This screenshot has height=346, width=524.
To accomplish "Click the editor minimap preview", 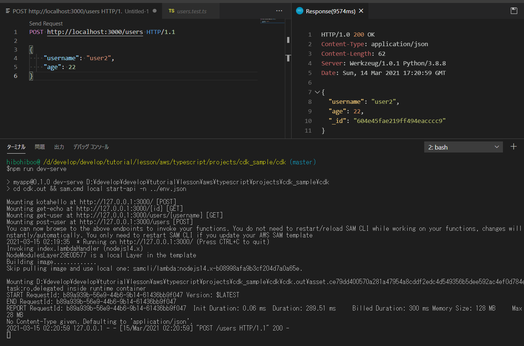I will pyautogui.click(x=272, y=21).
